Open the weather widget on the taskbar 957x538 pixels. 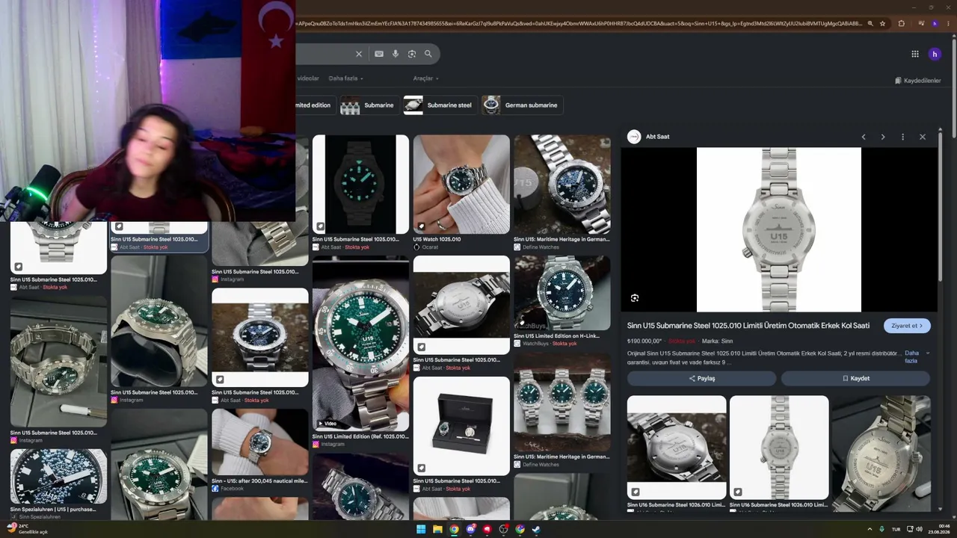pyautogui.click(x=28, y=529)
